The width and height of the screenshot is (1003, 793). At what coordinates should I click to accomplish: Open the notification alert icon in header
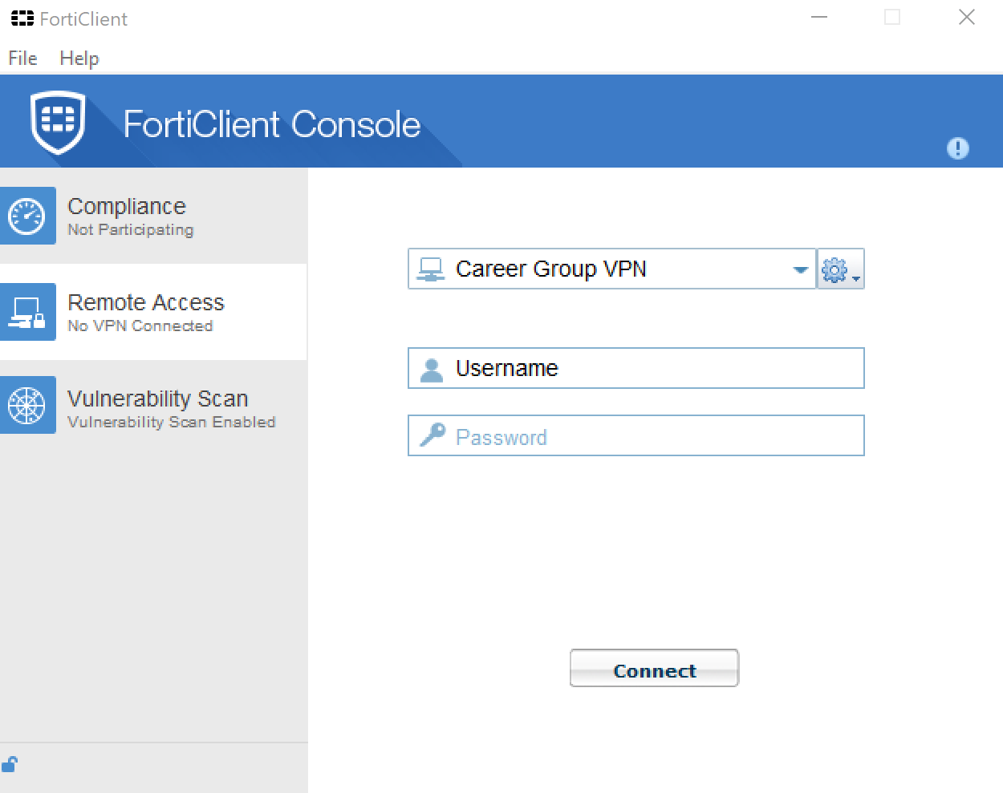point(957,148)
